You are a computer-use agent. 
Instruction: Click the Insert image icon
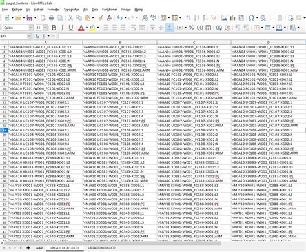pyautogui.click(x=224, y=18)
